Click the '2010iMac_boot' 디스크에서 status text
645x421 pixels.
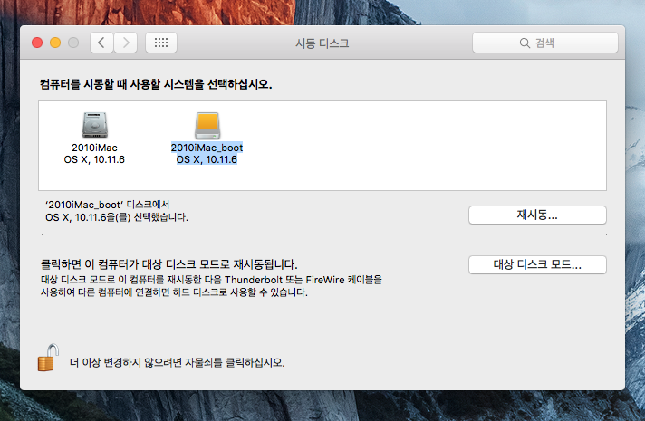tap(108, 205)
